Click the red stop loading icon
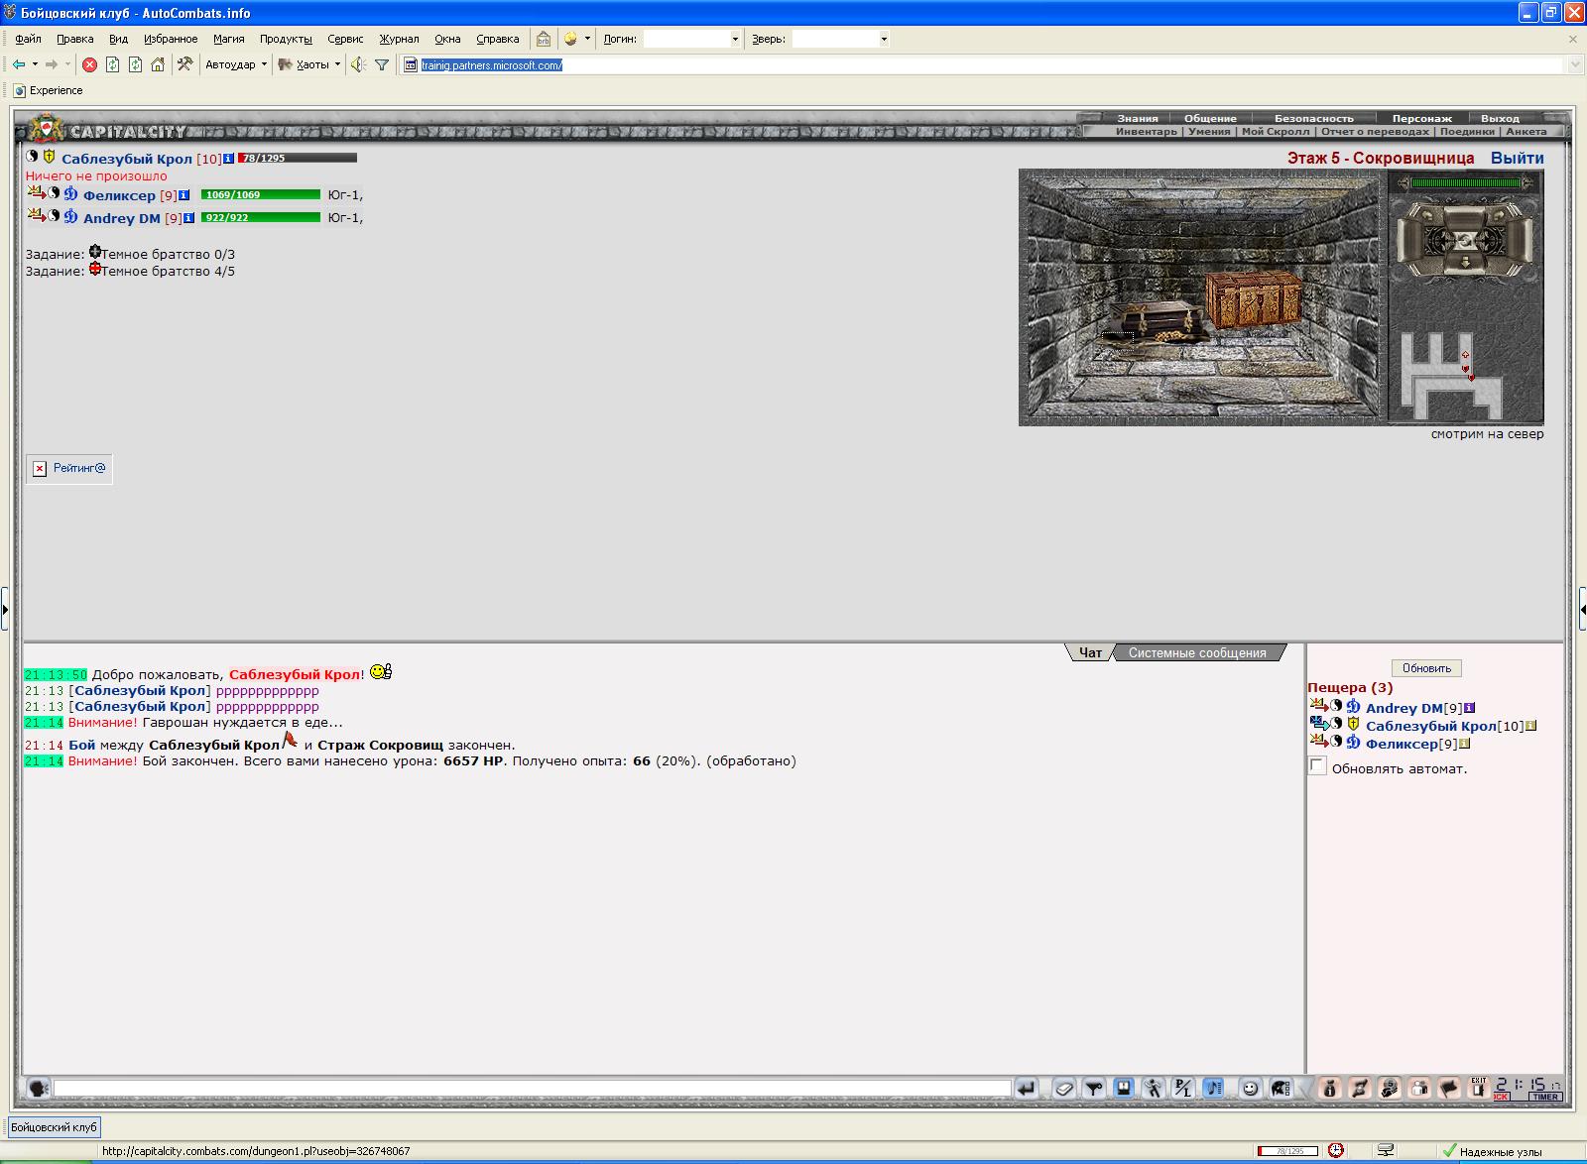The image size is (1587, 1164). click(89, 64)
